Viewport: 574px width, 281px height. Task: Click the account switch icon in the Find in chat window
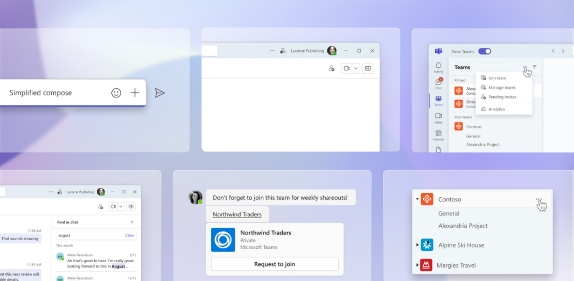[60, 192]
